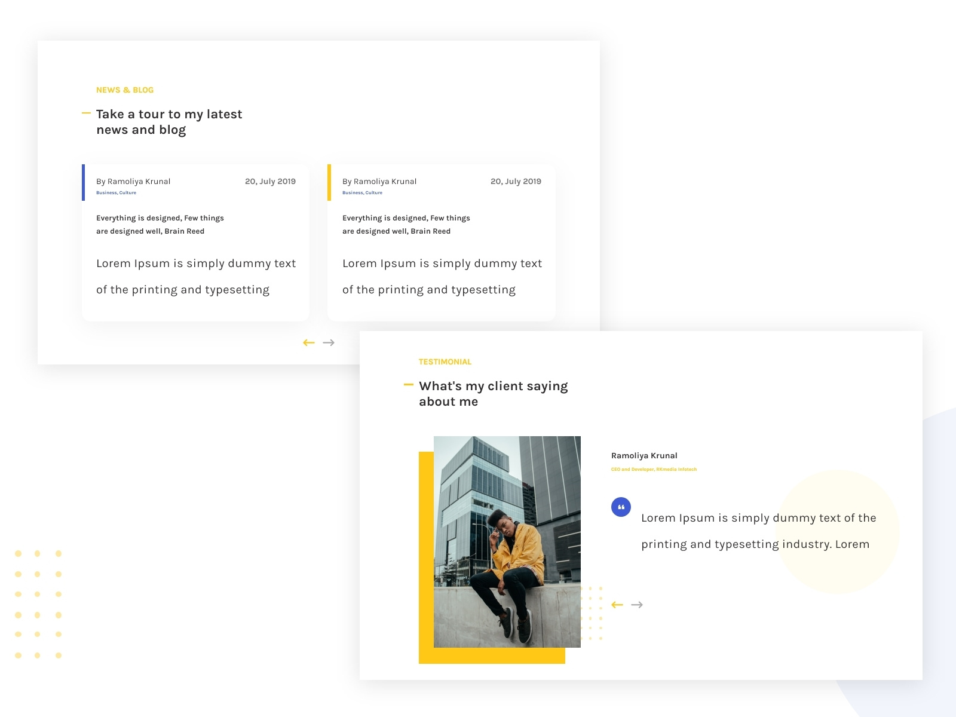Click the TESTIMONIAL section label
Image resolution: width=956 pixels, height=717 pixels.
coord(445,361)
